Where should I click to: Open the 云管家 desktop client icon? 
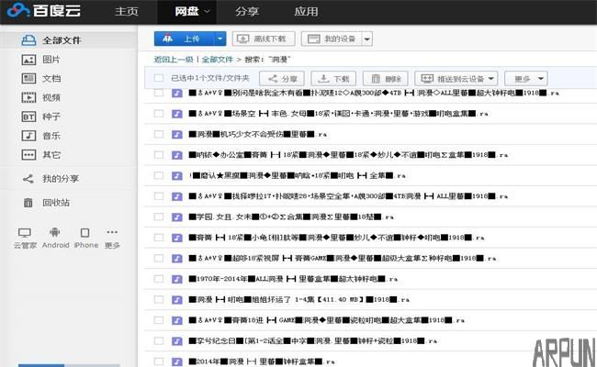[25, 234]
